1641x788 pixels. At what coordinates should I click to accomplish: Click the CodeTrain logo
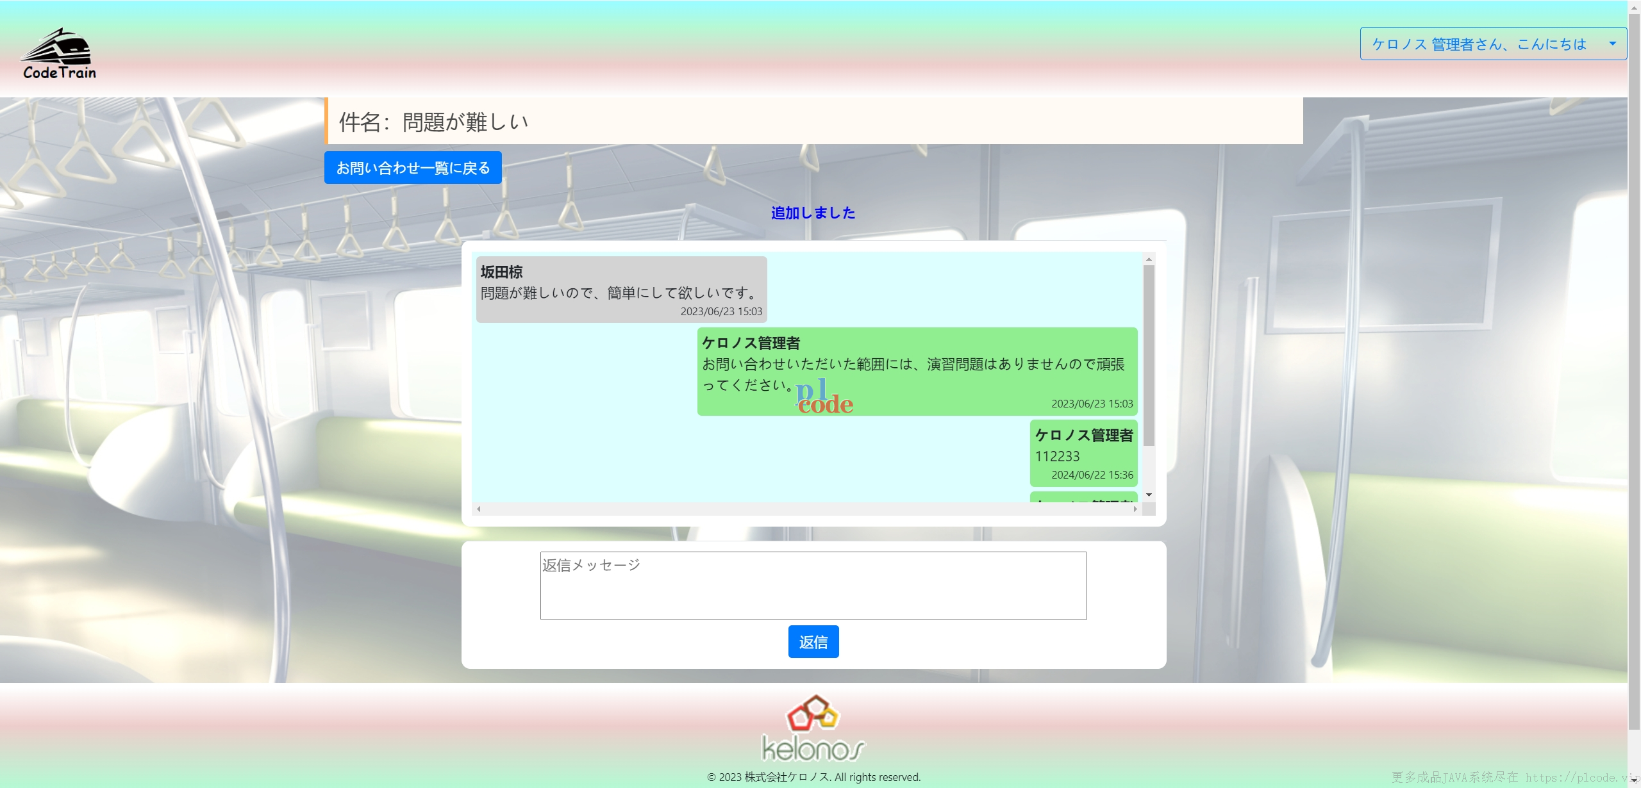pos(59,54)
